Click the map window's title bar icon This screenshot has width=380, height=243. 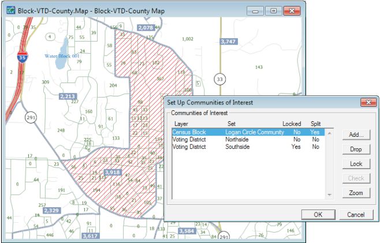pos(10,11)
